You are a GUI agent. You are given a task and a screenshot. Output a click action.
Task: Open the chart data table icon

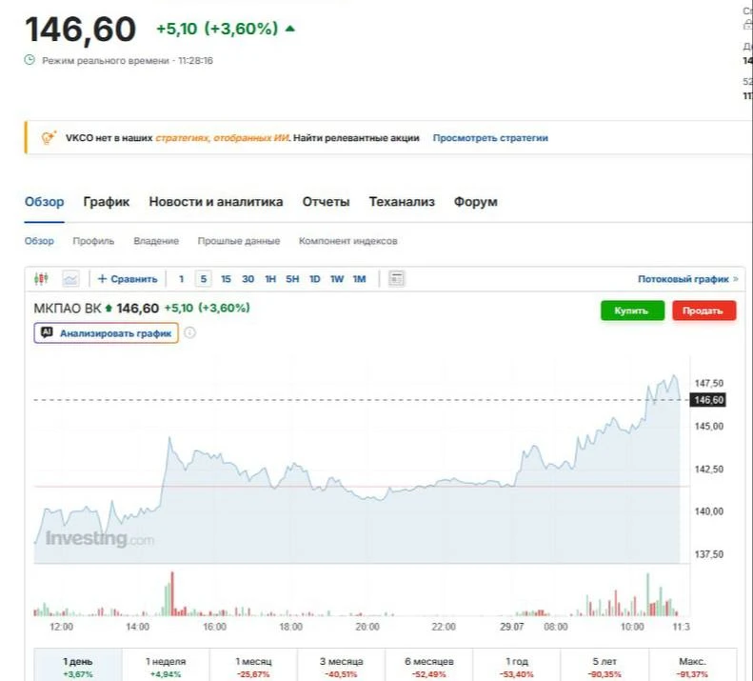tap(396, 279)
